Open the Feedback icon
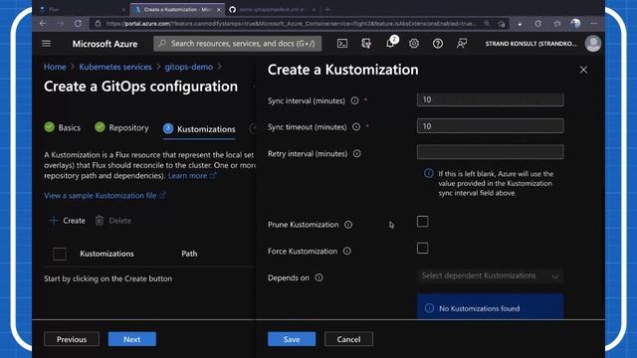637x358 pixels. (462, 44)
